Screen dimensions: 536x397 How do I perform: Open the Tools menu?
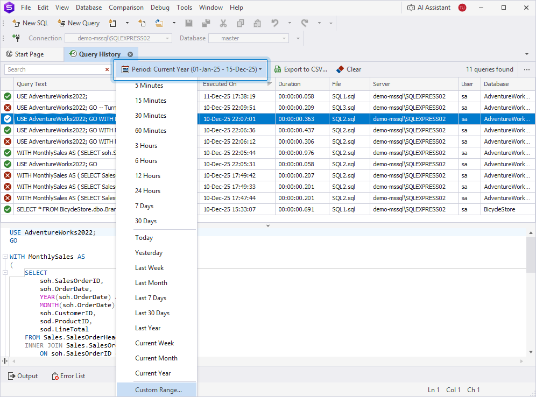[184, 8]
